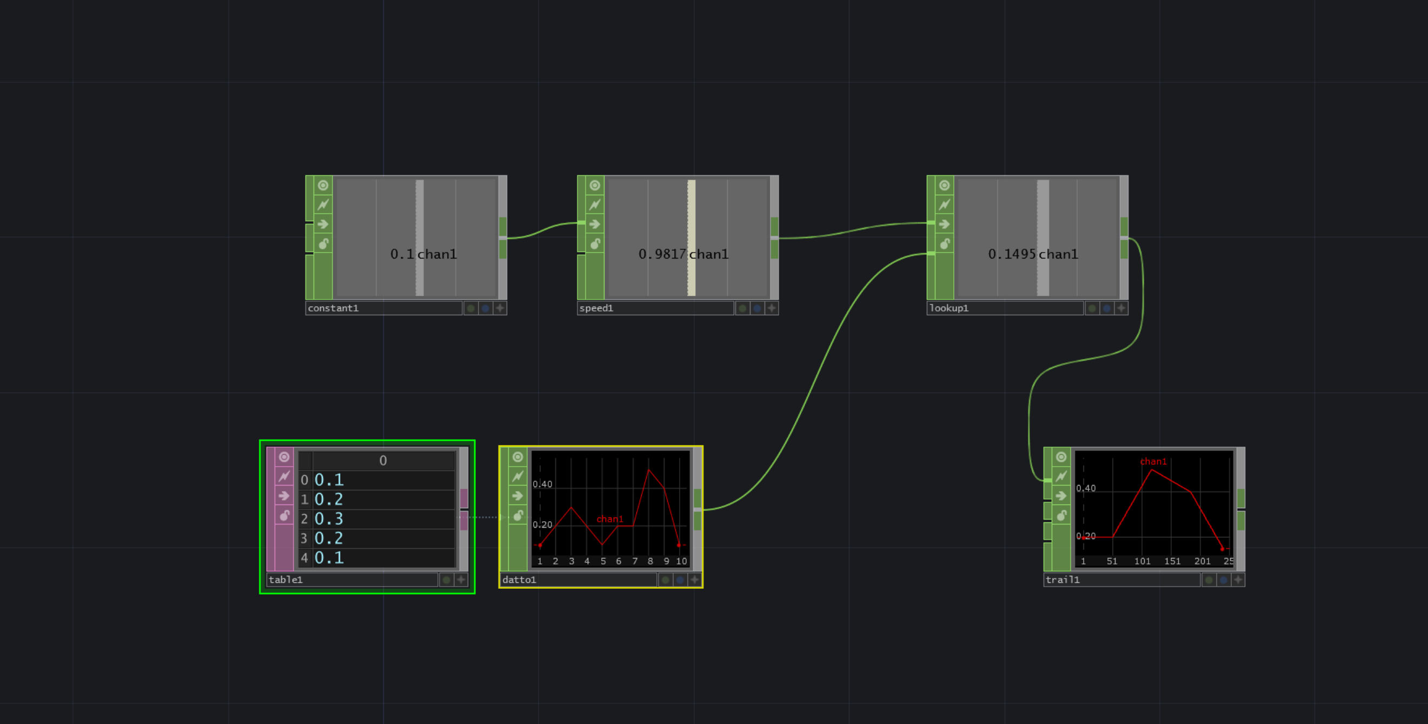The height and width of the screenshot is (724, 1428).
Task: Toggle plus flag on datto1
Action: pyautogui.click(x=694, y=580)
